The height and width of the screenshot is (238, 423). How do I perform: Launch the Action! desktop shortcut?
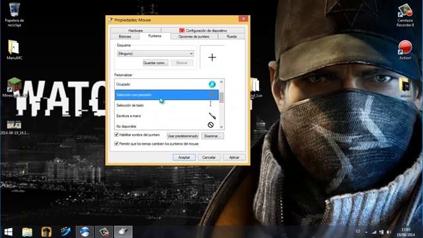point(405,50)
